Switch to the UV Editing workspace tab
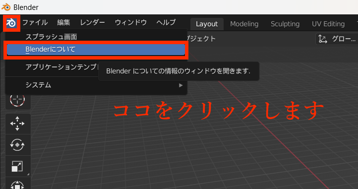This screenshot has width=358, height=189. [x=328, y=24]
